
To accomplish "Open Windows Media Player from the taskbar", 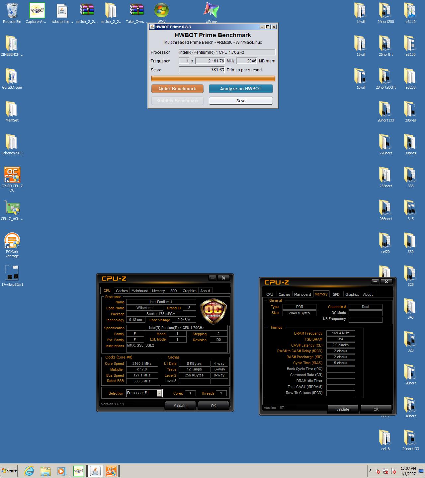I will click(x=61, y=471).
